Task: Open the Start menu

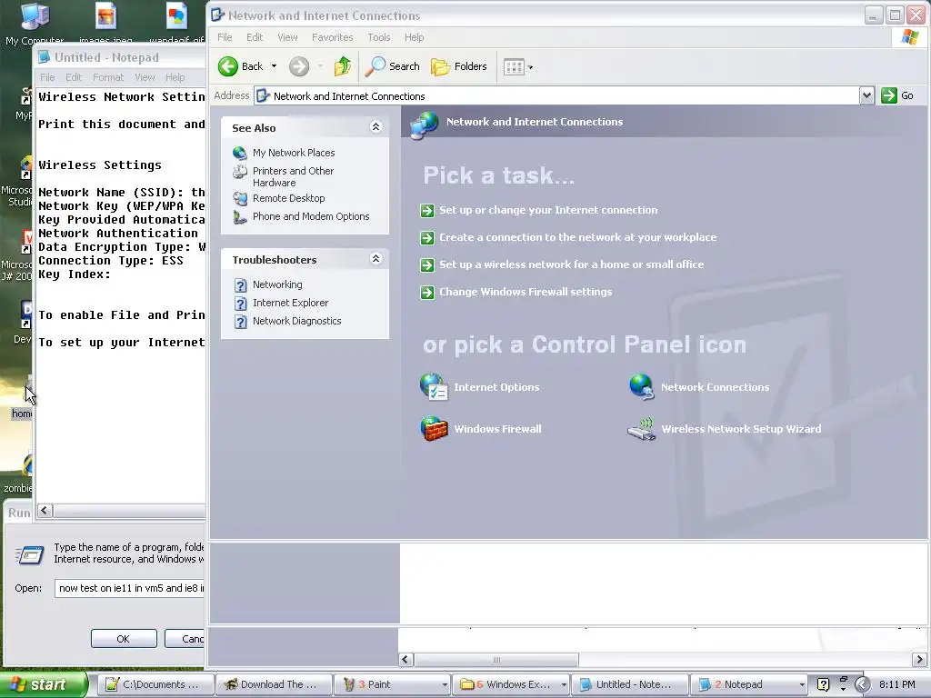Action: [x=44, y=684]
